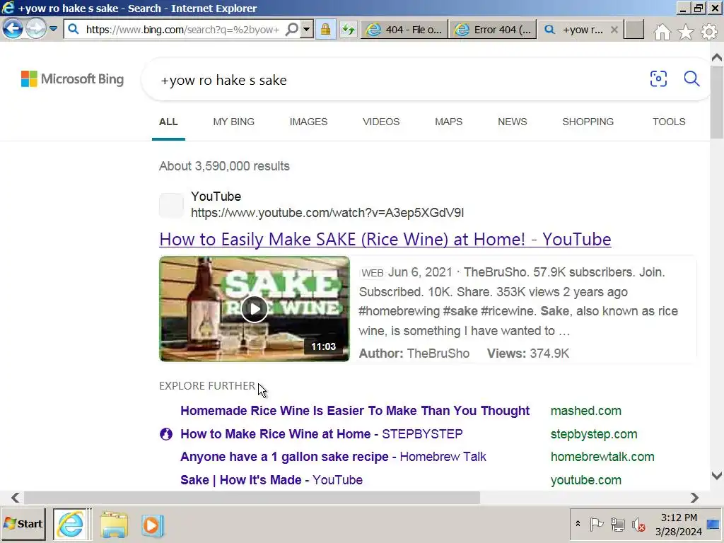Image resolution: width=724 pixels, height=543 pixels.
Task: Click the address bar URL field
Action: (x=182, y=30)
